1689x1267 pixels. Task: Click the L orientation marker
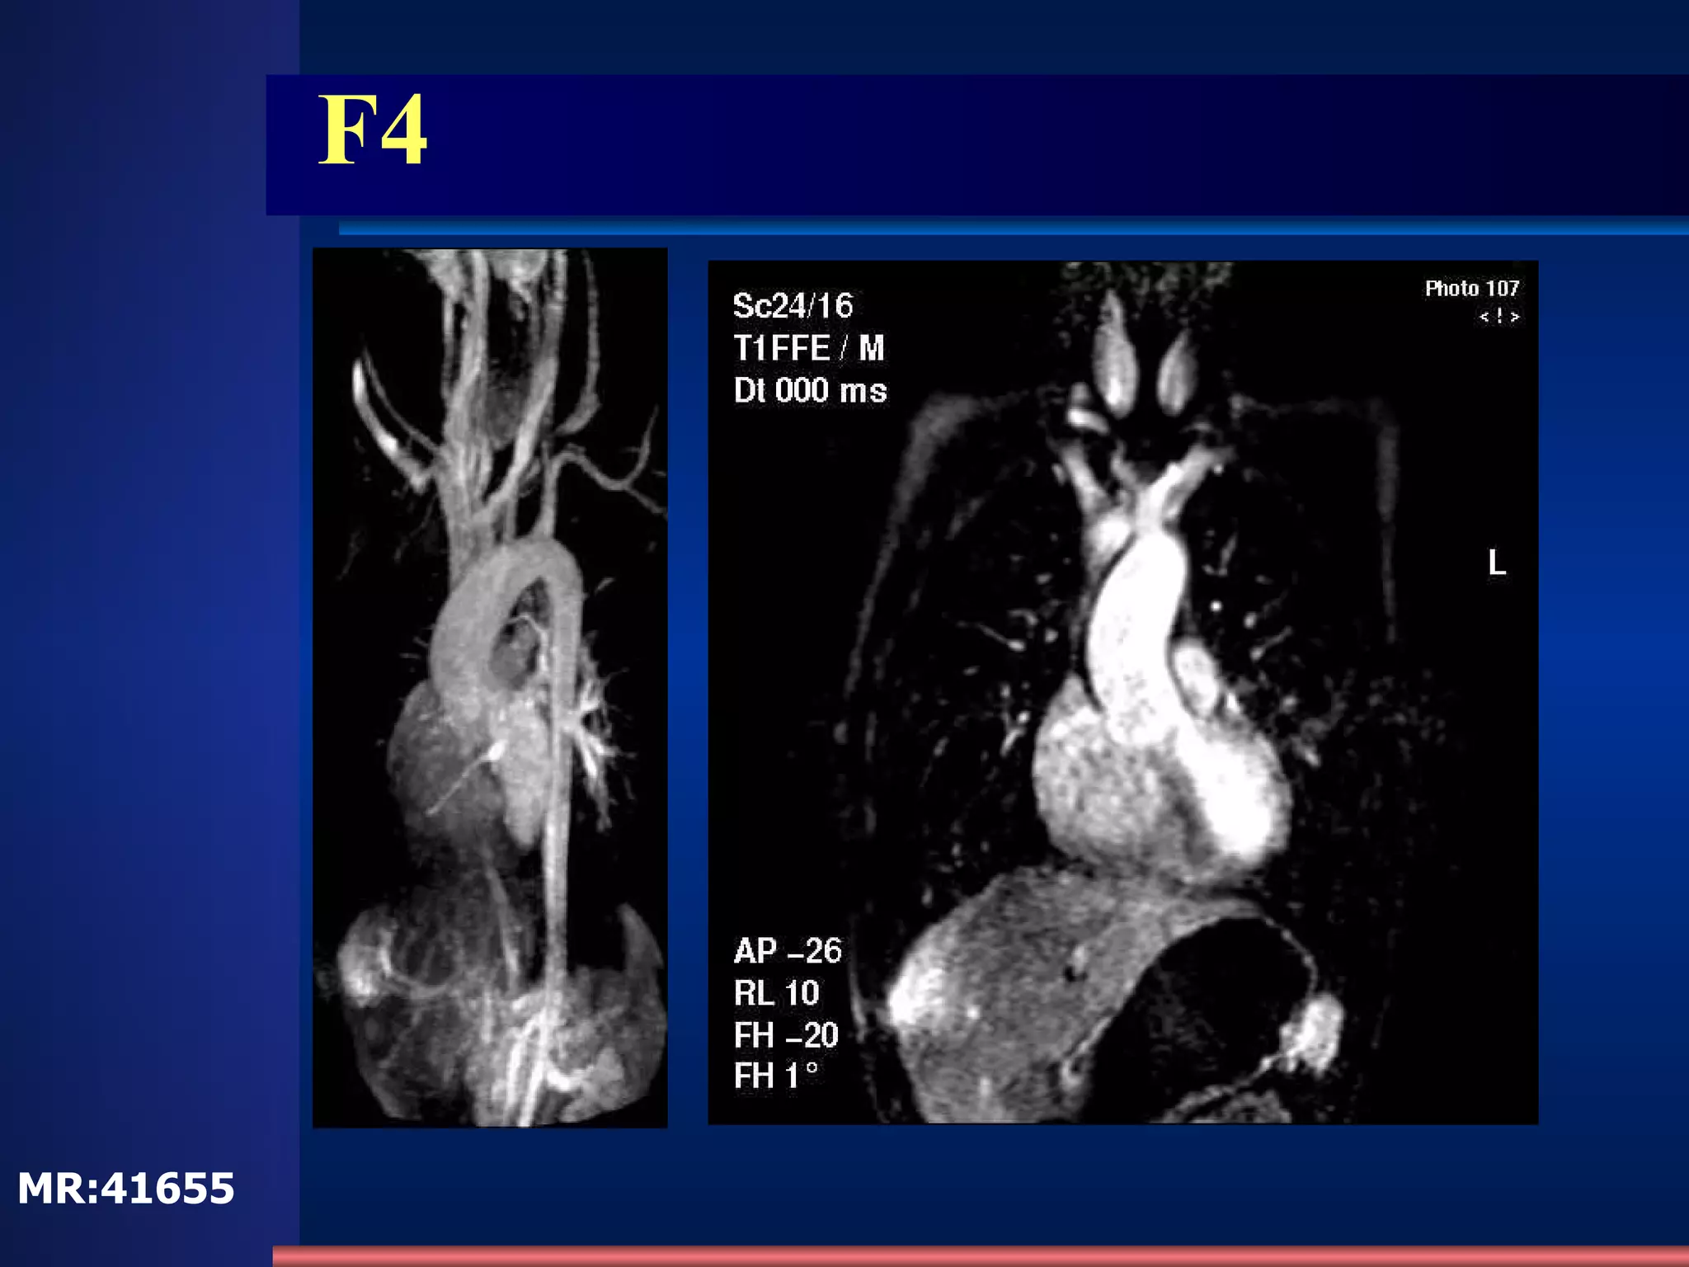click(1497, 563)
